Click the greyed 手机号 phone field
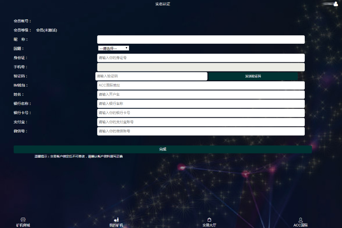342x228 pixels. [201, 67]
